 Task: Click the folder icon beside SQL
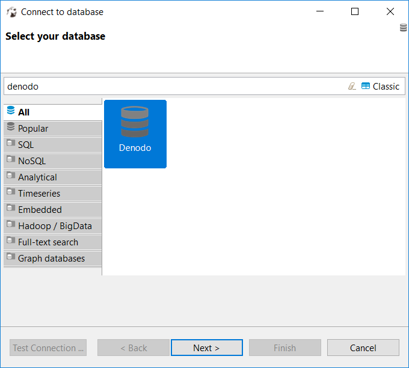11,143
